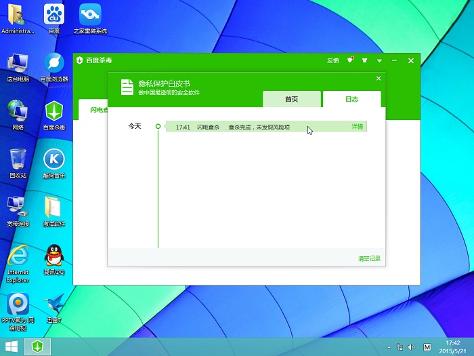
Task: Switch to the 首页 tab
Action: pos(292,99)
